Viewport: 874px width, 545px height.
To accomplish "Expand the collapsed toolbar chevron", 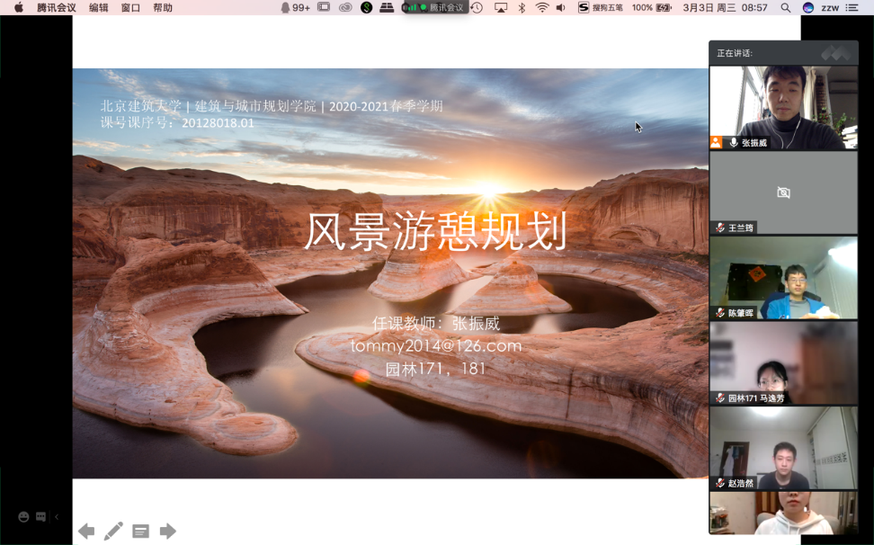I will [x=57, y=517].
